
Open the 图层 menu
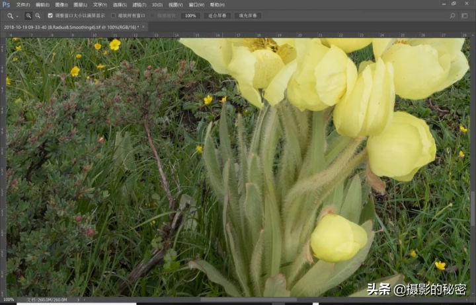(x=81, y=5)
